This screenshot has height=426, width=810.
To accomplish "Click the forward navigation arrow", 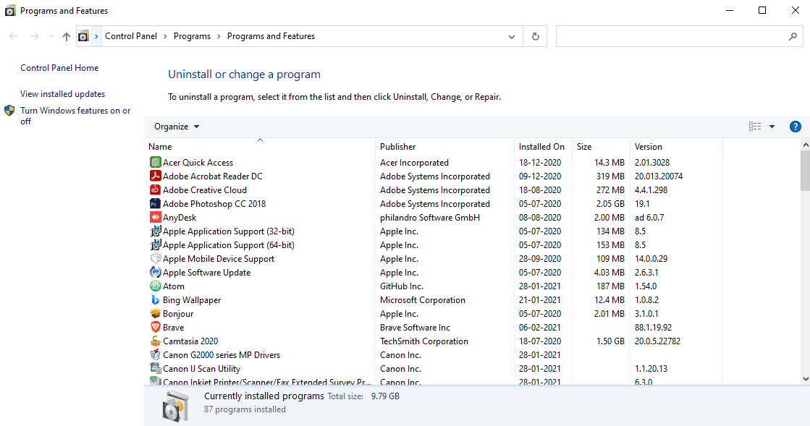I will click(34, 36).
